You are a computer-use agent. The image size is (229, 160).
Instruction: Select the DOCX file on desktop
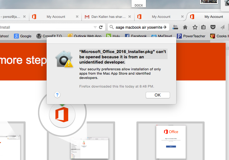click(x=139, y=4)
